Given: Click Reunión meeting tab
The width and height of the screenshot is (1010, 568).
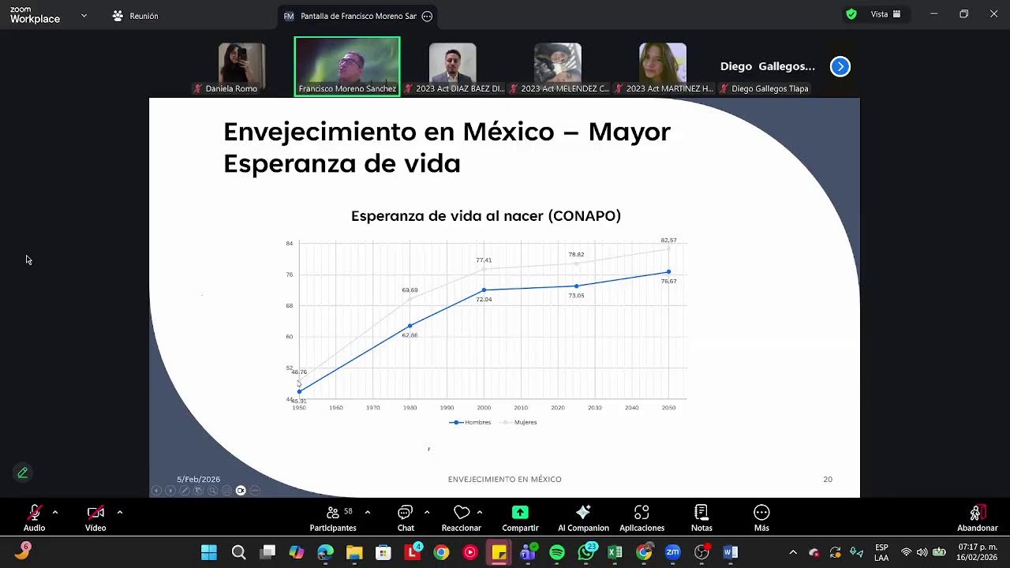Looking at the screenshot, I should 135,16.
